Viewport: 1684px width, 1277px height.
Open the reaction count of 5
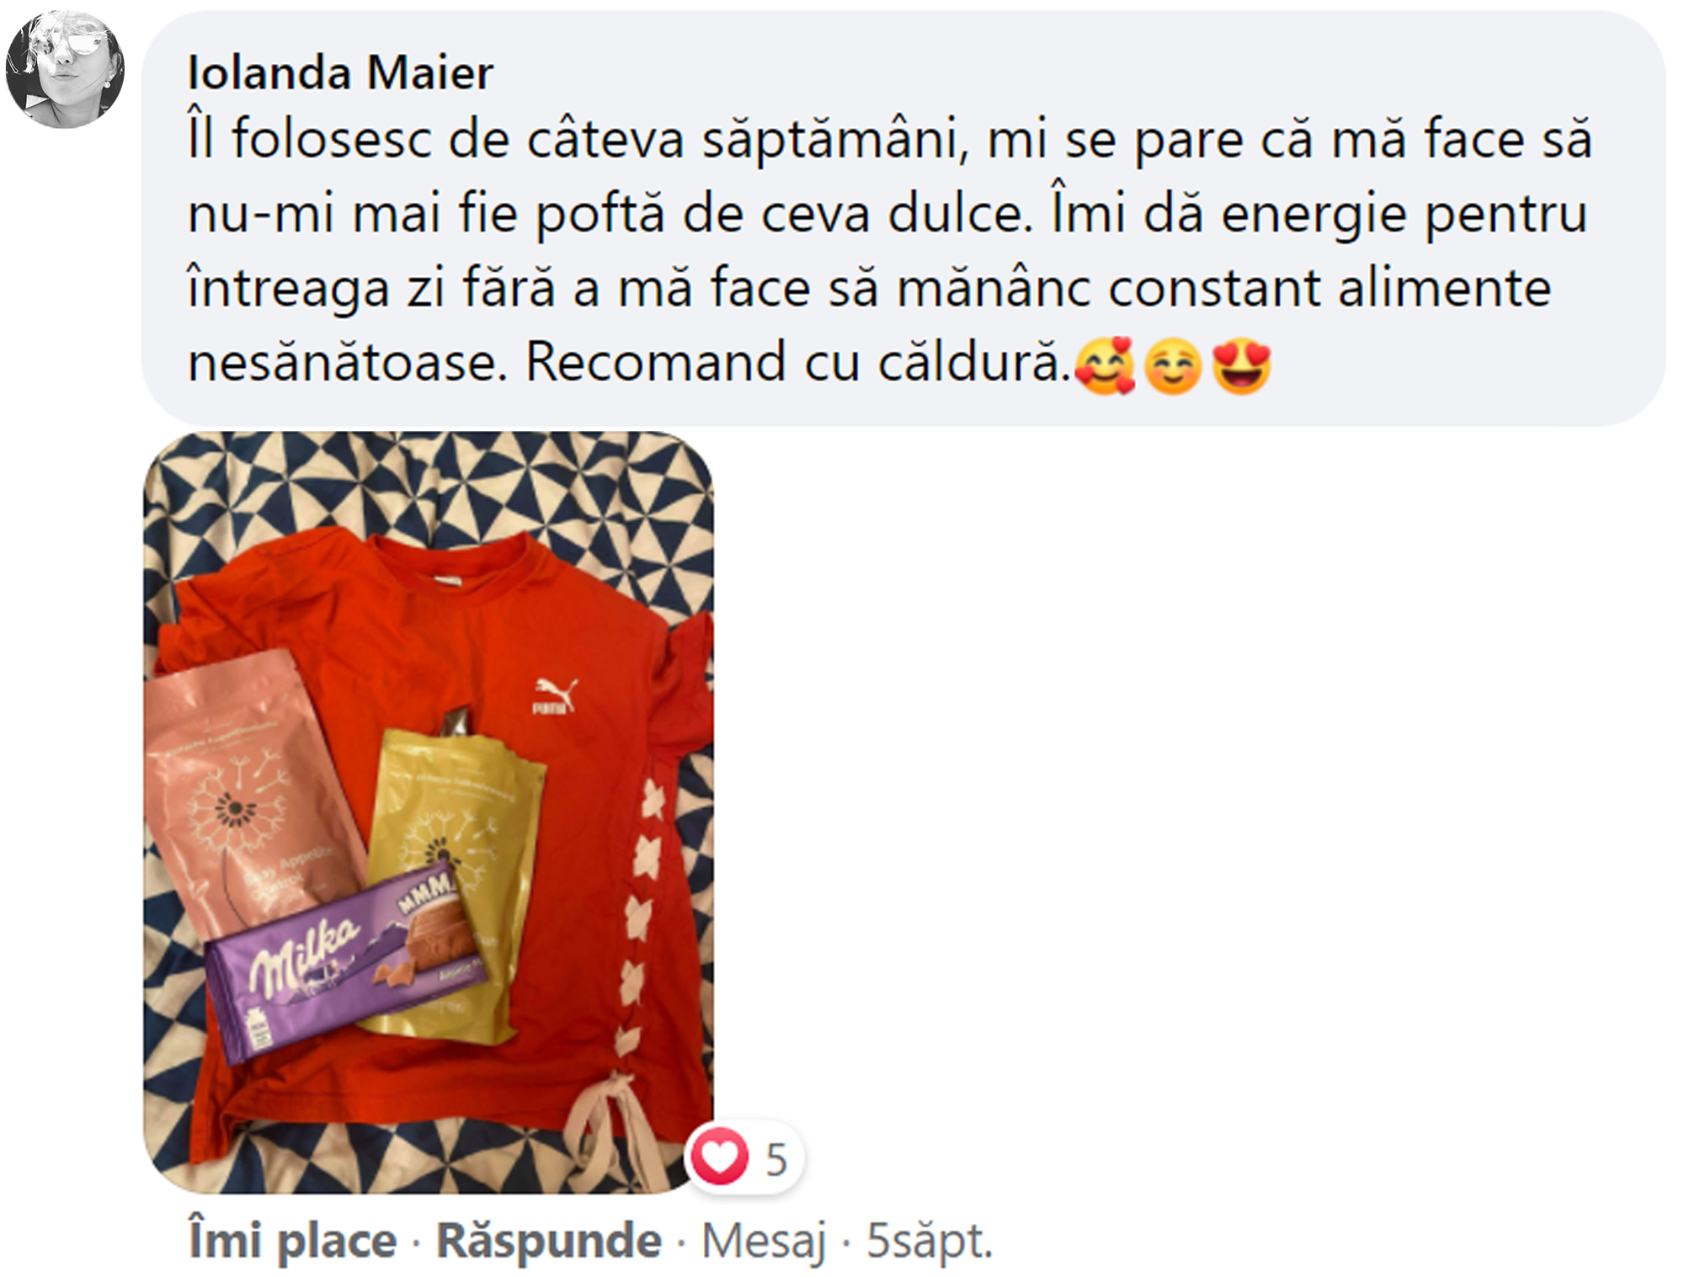tap(776, 1159)
